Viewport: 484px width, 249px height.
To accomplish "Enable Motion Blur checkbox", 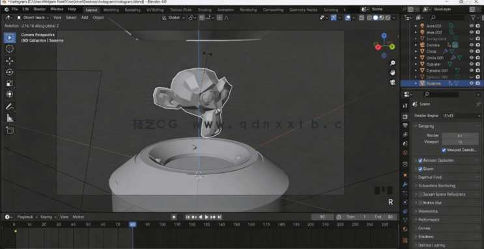I will tap(420, 203).
